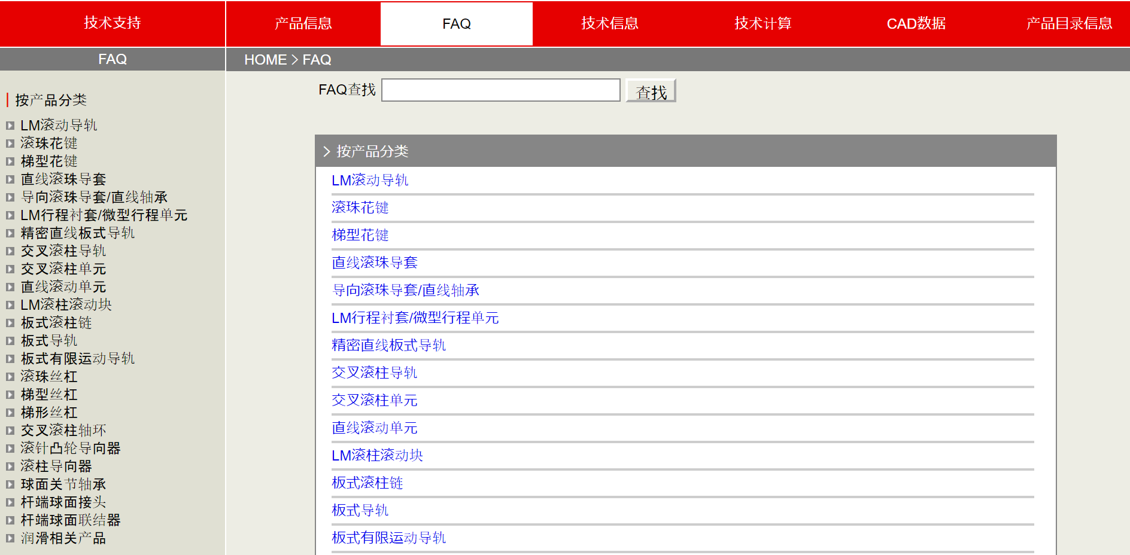1130x555 pixels.
Task: Click arrow icon beside sidebar LM滚柱滚动块
Action: pos(10,305)
